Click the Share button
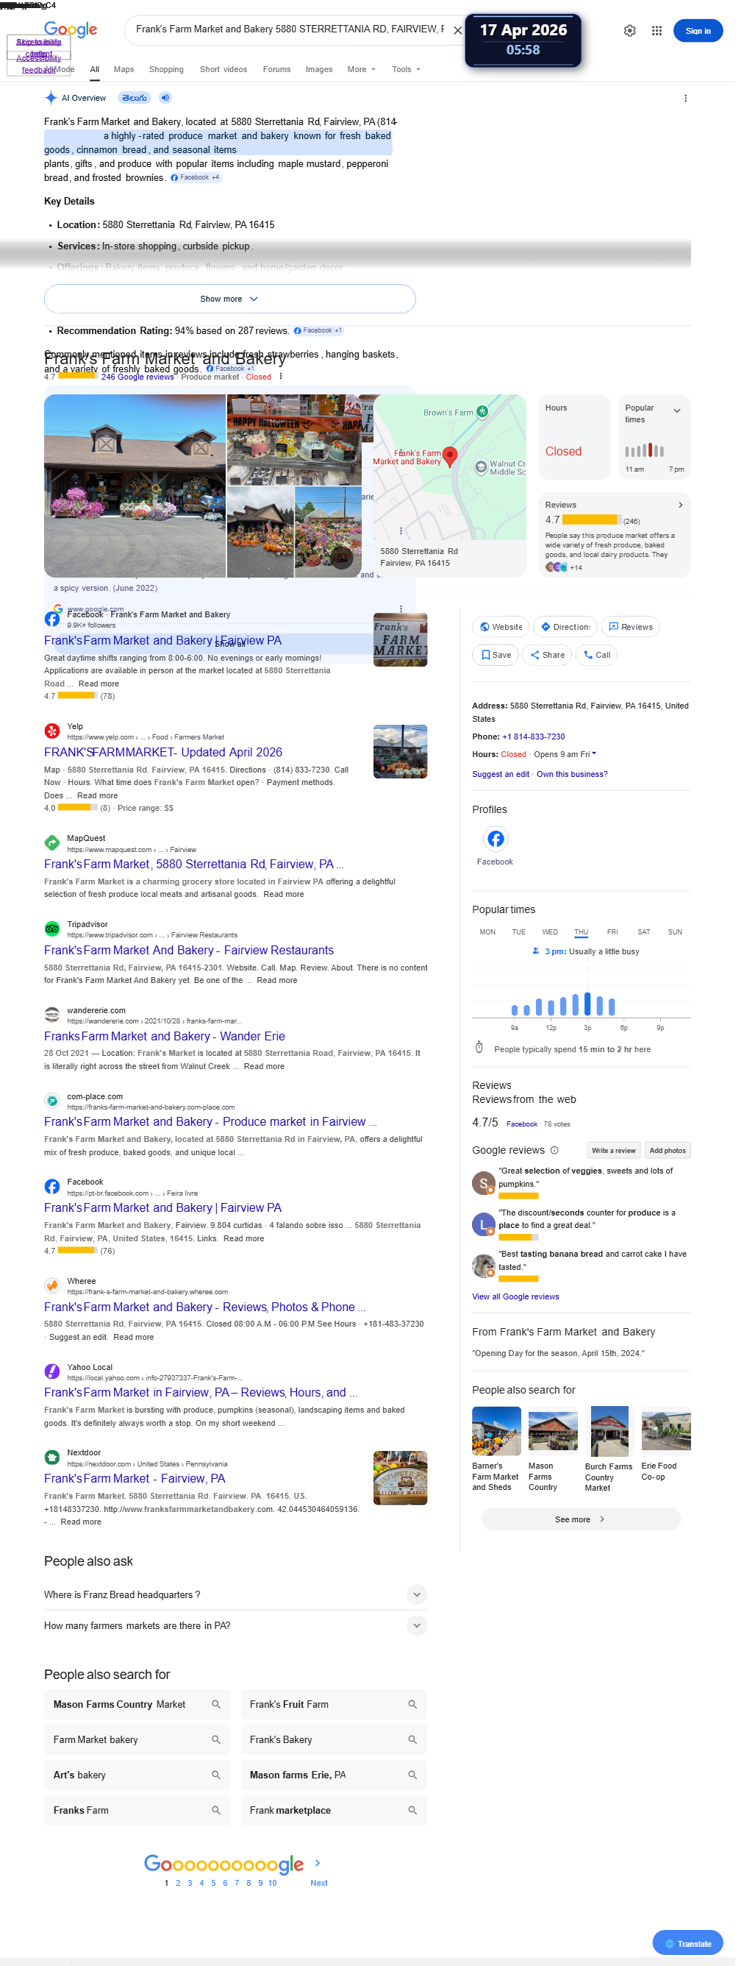 [x=546, y=655]
